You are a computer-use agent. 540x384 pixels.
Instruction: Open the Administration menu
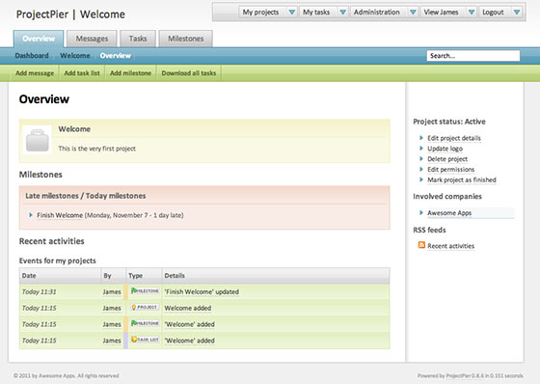(x=377, y=13)
